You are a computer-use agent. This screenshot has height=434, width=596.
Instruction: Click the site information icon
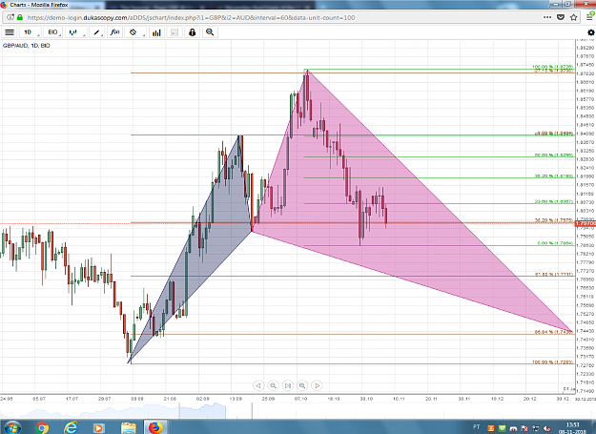(x=10, y=17)
